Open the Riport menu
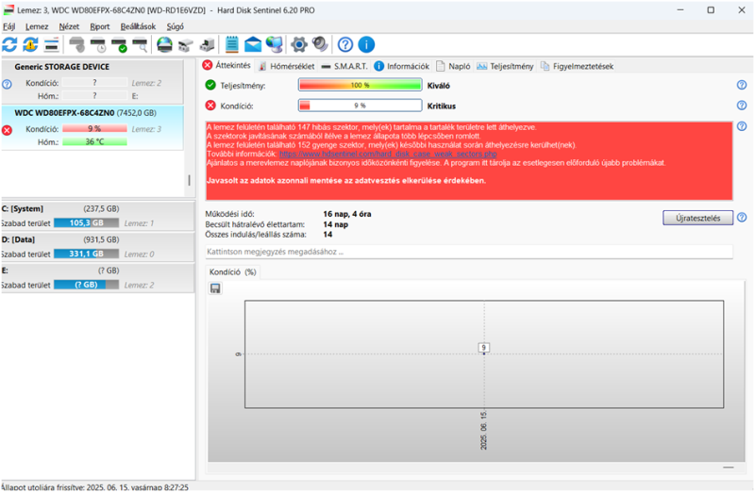Image resolution: width=755 pixels, height=492 pixels. pos(100,26)
